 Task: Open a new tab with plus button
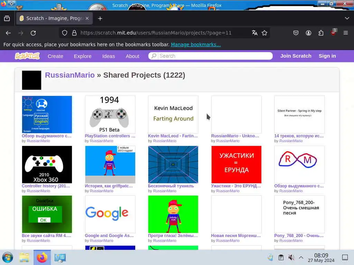pos(100,19)
